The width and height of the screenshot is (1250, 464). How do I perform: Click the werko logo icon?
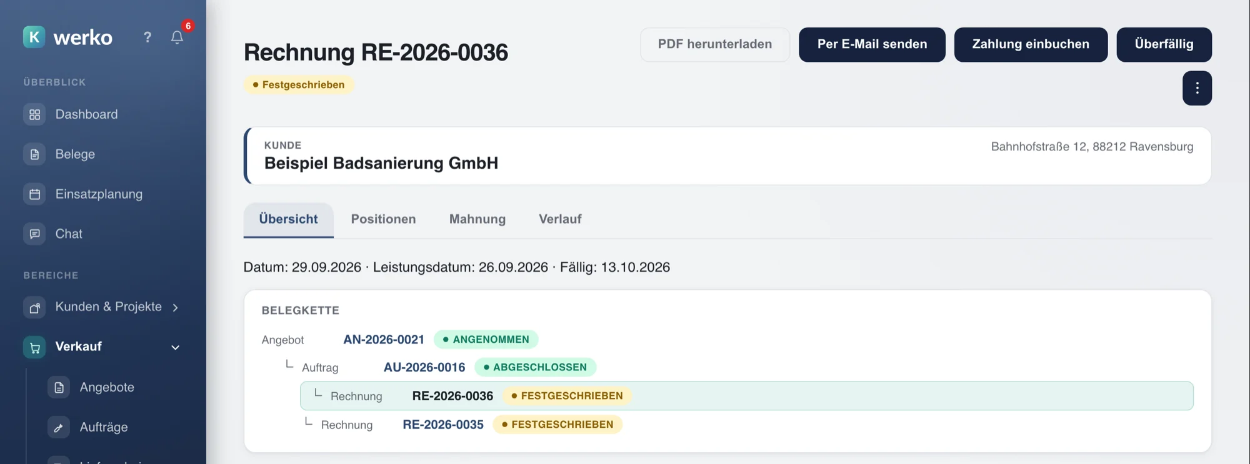tap(34, 37)
